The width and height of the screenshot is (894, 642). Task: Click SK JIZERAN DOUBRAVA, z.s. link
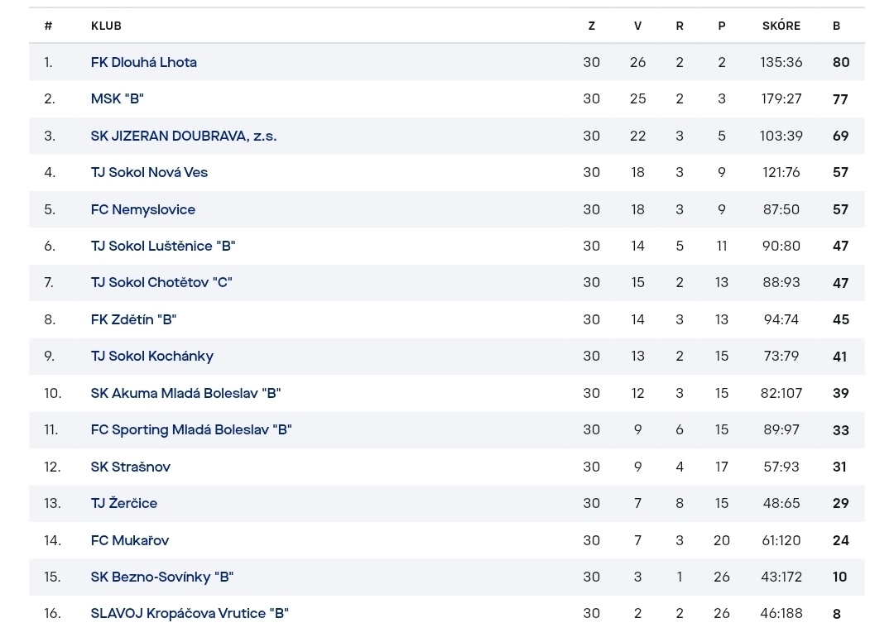[184, 136]
